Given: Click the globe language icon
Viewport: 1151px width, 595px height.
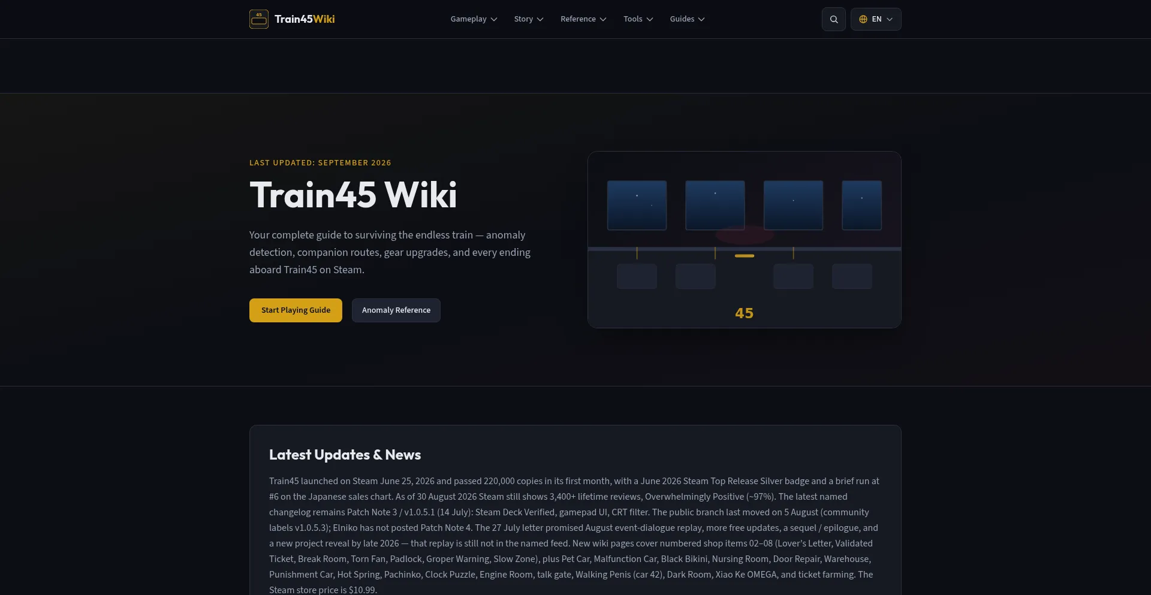Looking at the screenshot, I should tap(863, 19).
